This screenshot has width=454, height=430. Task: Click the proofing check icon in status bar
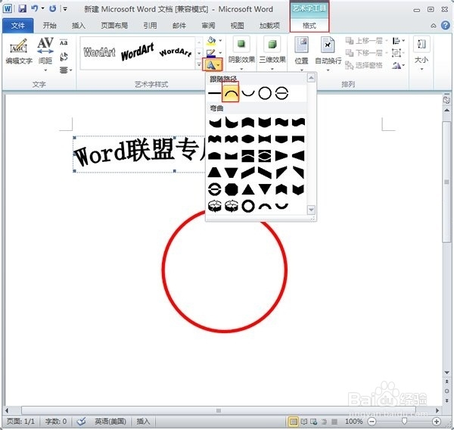tap(81, 422)
